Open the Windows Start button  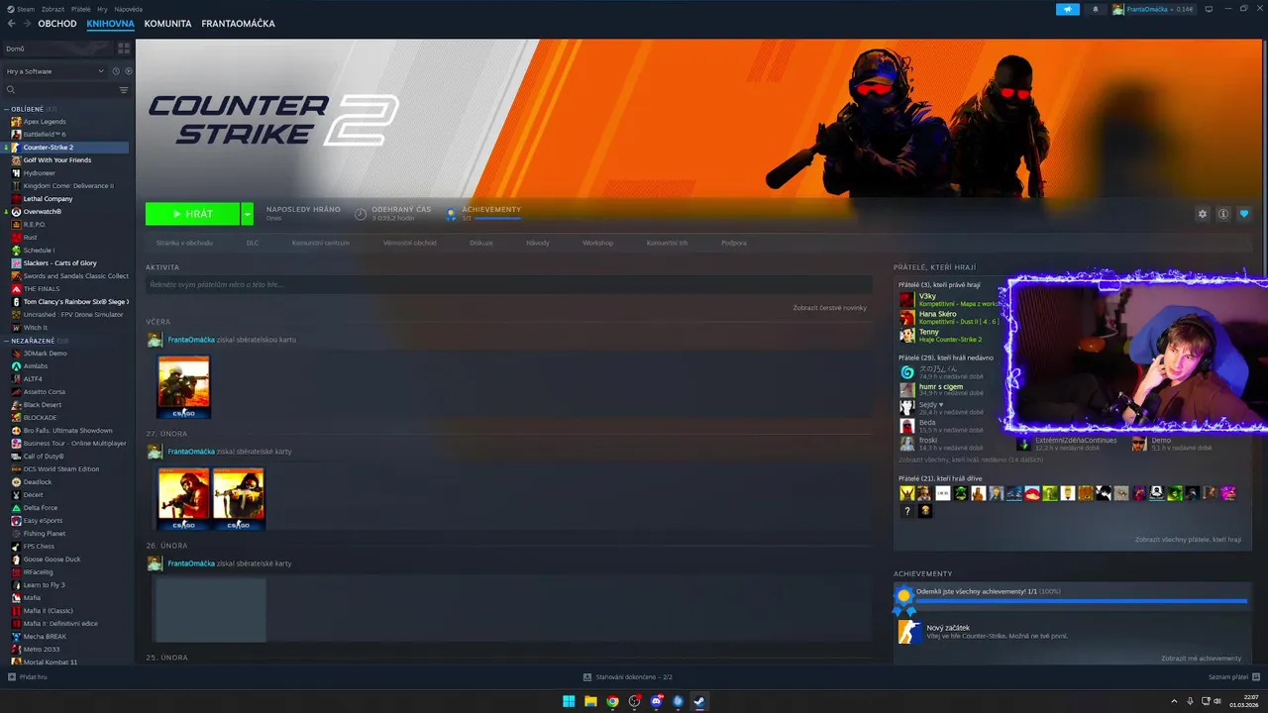[569, 701]
